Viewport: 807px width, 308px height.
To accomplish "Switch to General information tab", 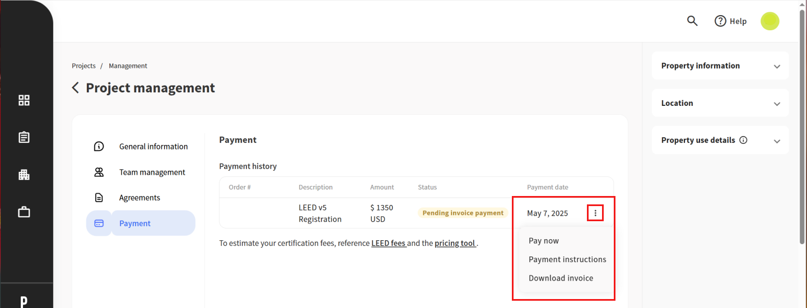I will point(153,147).
